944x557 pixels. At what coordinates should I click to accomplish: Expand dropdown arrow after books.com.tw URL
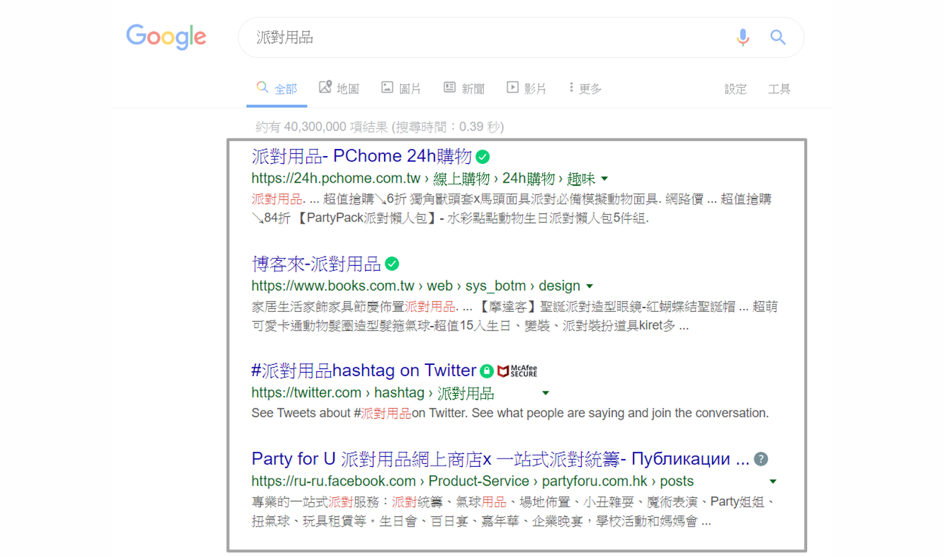tap(589, 286)
